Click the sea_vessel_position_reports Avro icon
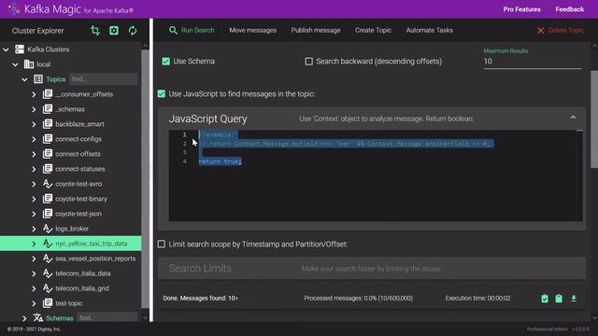The image size is (598, 336). [48, 259]
